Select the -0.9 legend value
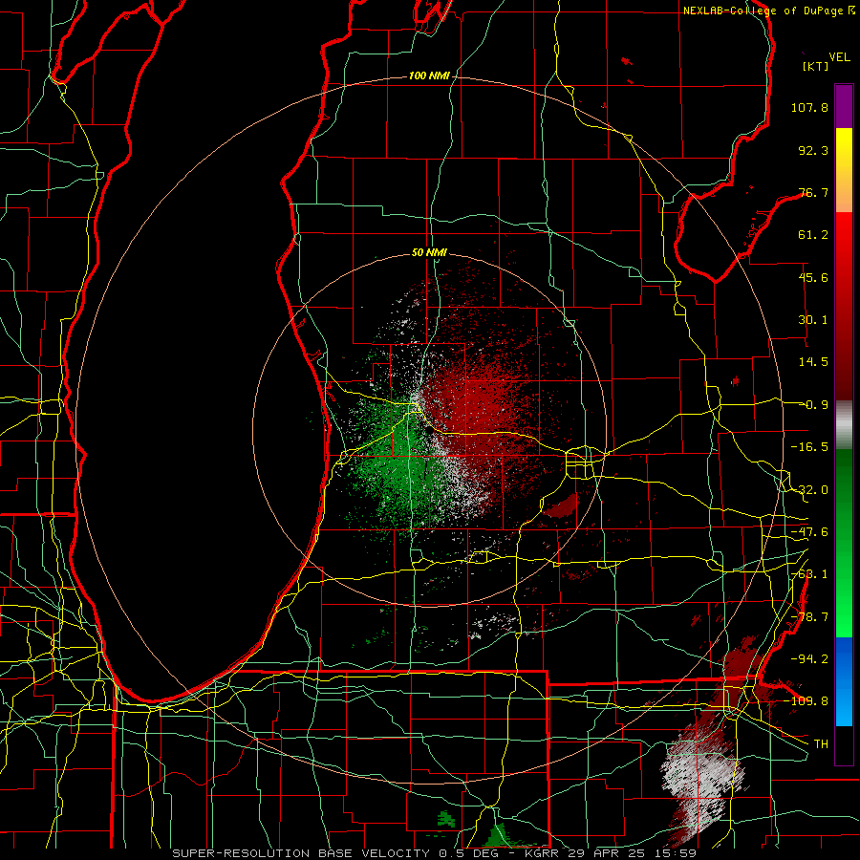This screenshot has width=860, height=860. (813, 405)
